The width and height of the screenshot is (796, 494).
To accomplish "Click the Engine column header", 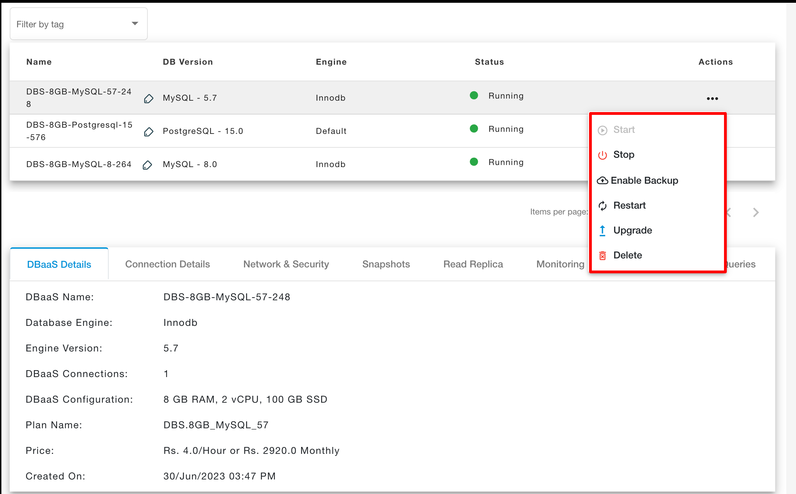I will point(331,62).
